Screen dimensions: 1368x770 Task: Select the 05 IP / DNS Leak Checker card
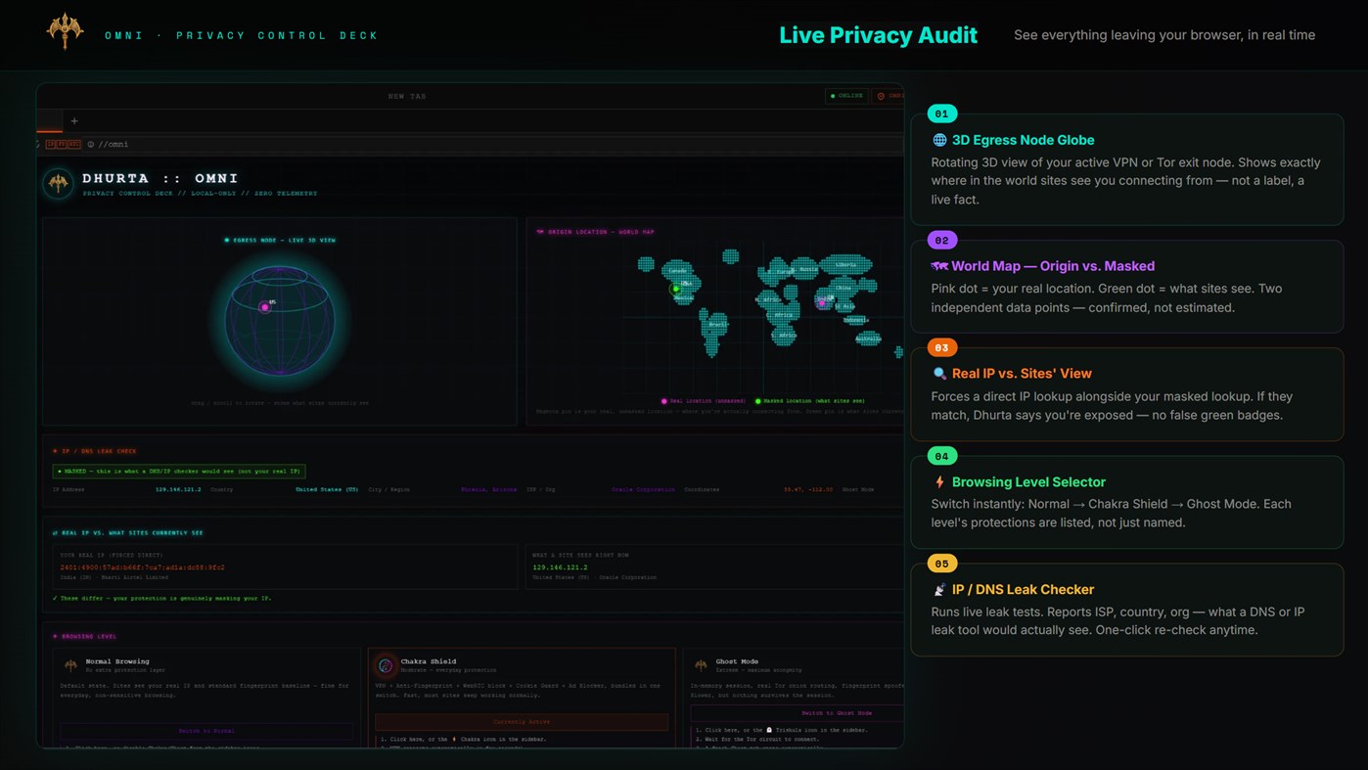[1127, 609]
